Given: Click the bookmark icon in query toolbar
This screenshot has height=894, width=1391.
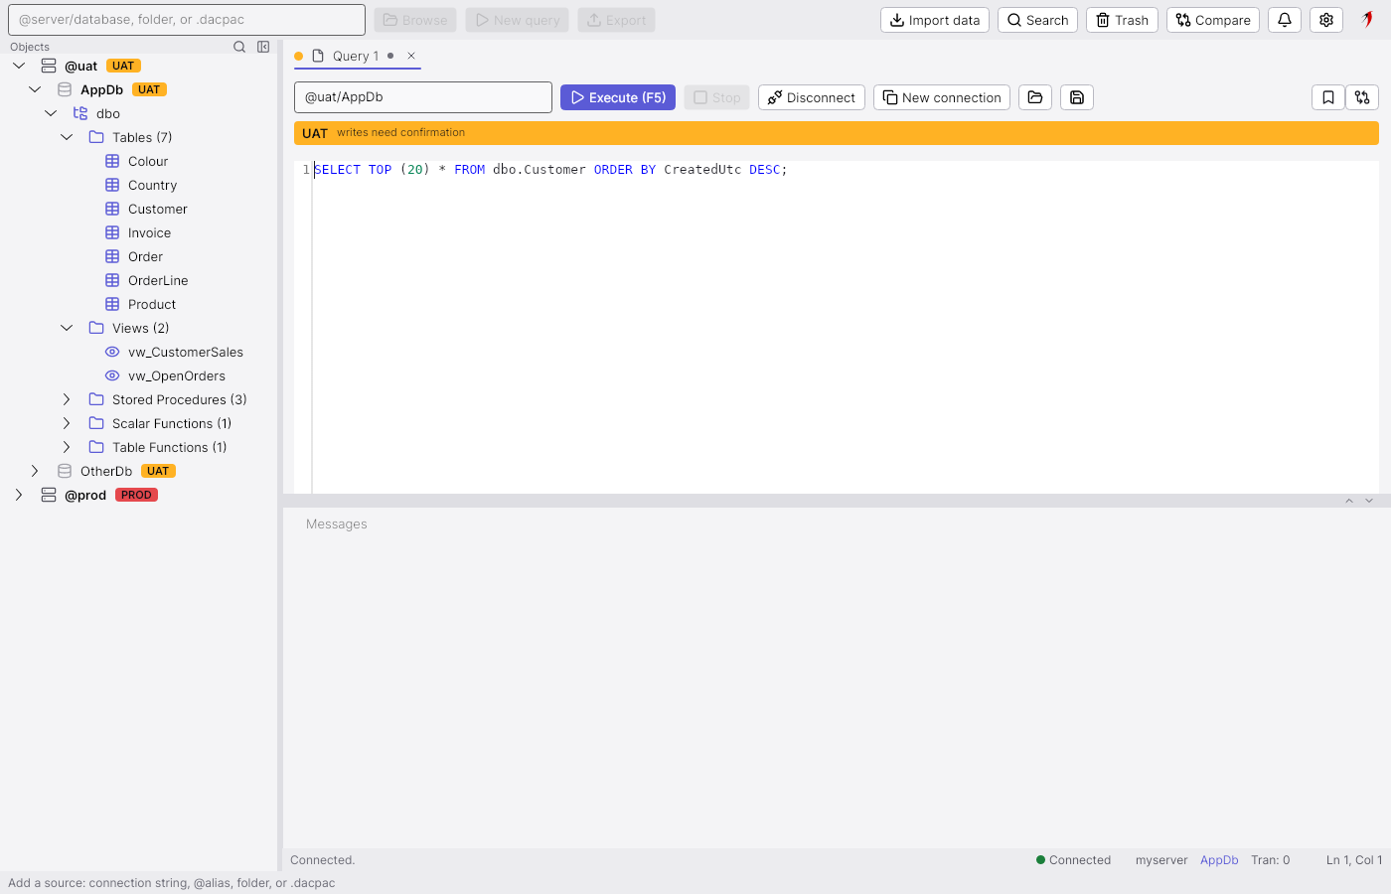Looking at the screenshot, I should [x=1328, y=97].
